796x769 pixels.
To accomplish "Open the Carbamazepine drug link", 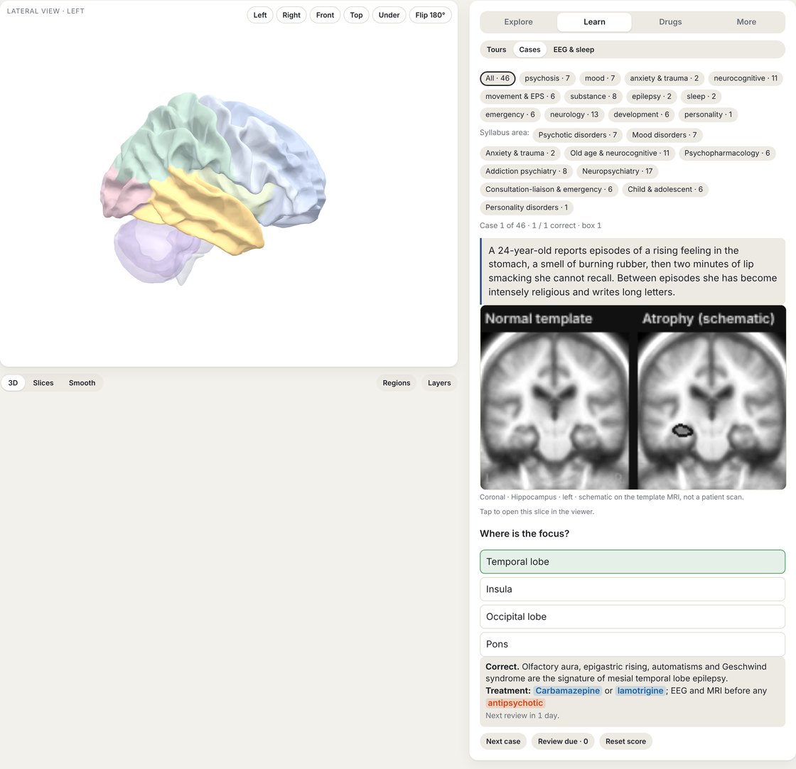I will click(567, 691).
